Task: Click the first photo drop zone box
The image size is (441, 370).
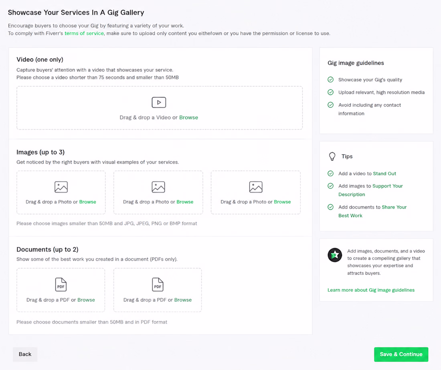Action: [x=61, y=192]
